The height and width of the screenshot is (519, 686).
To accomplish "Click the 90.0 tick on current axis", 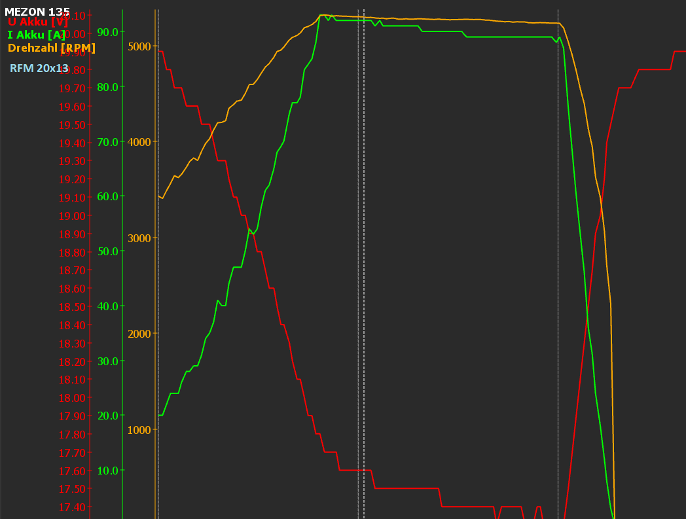I will click(107, 32).
